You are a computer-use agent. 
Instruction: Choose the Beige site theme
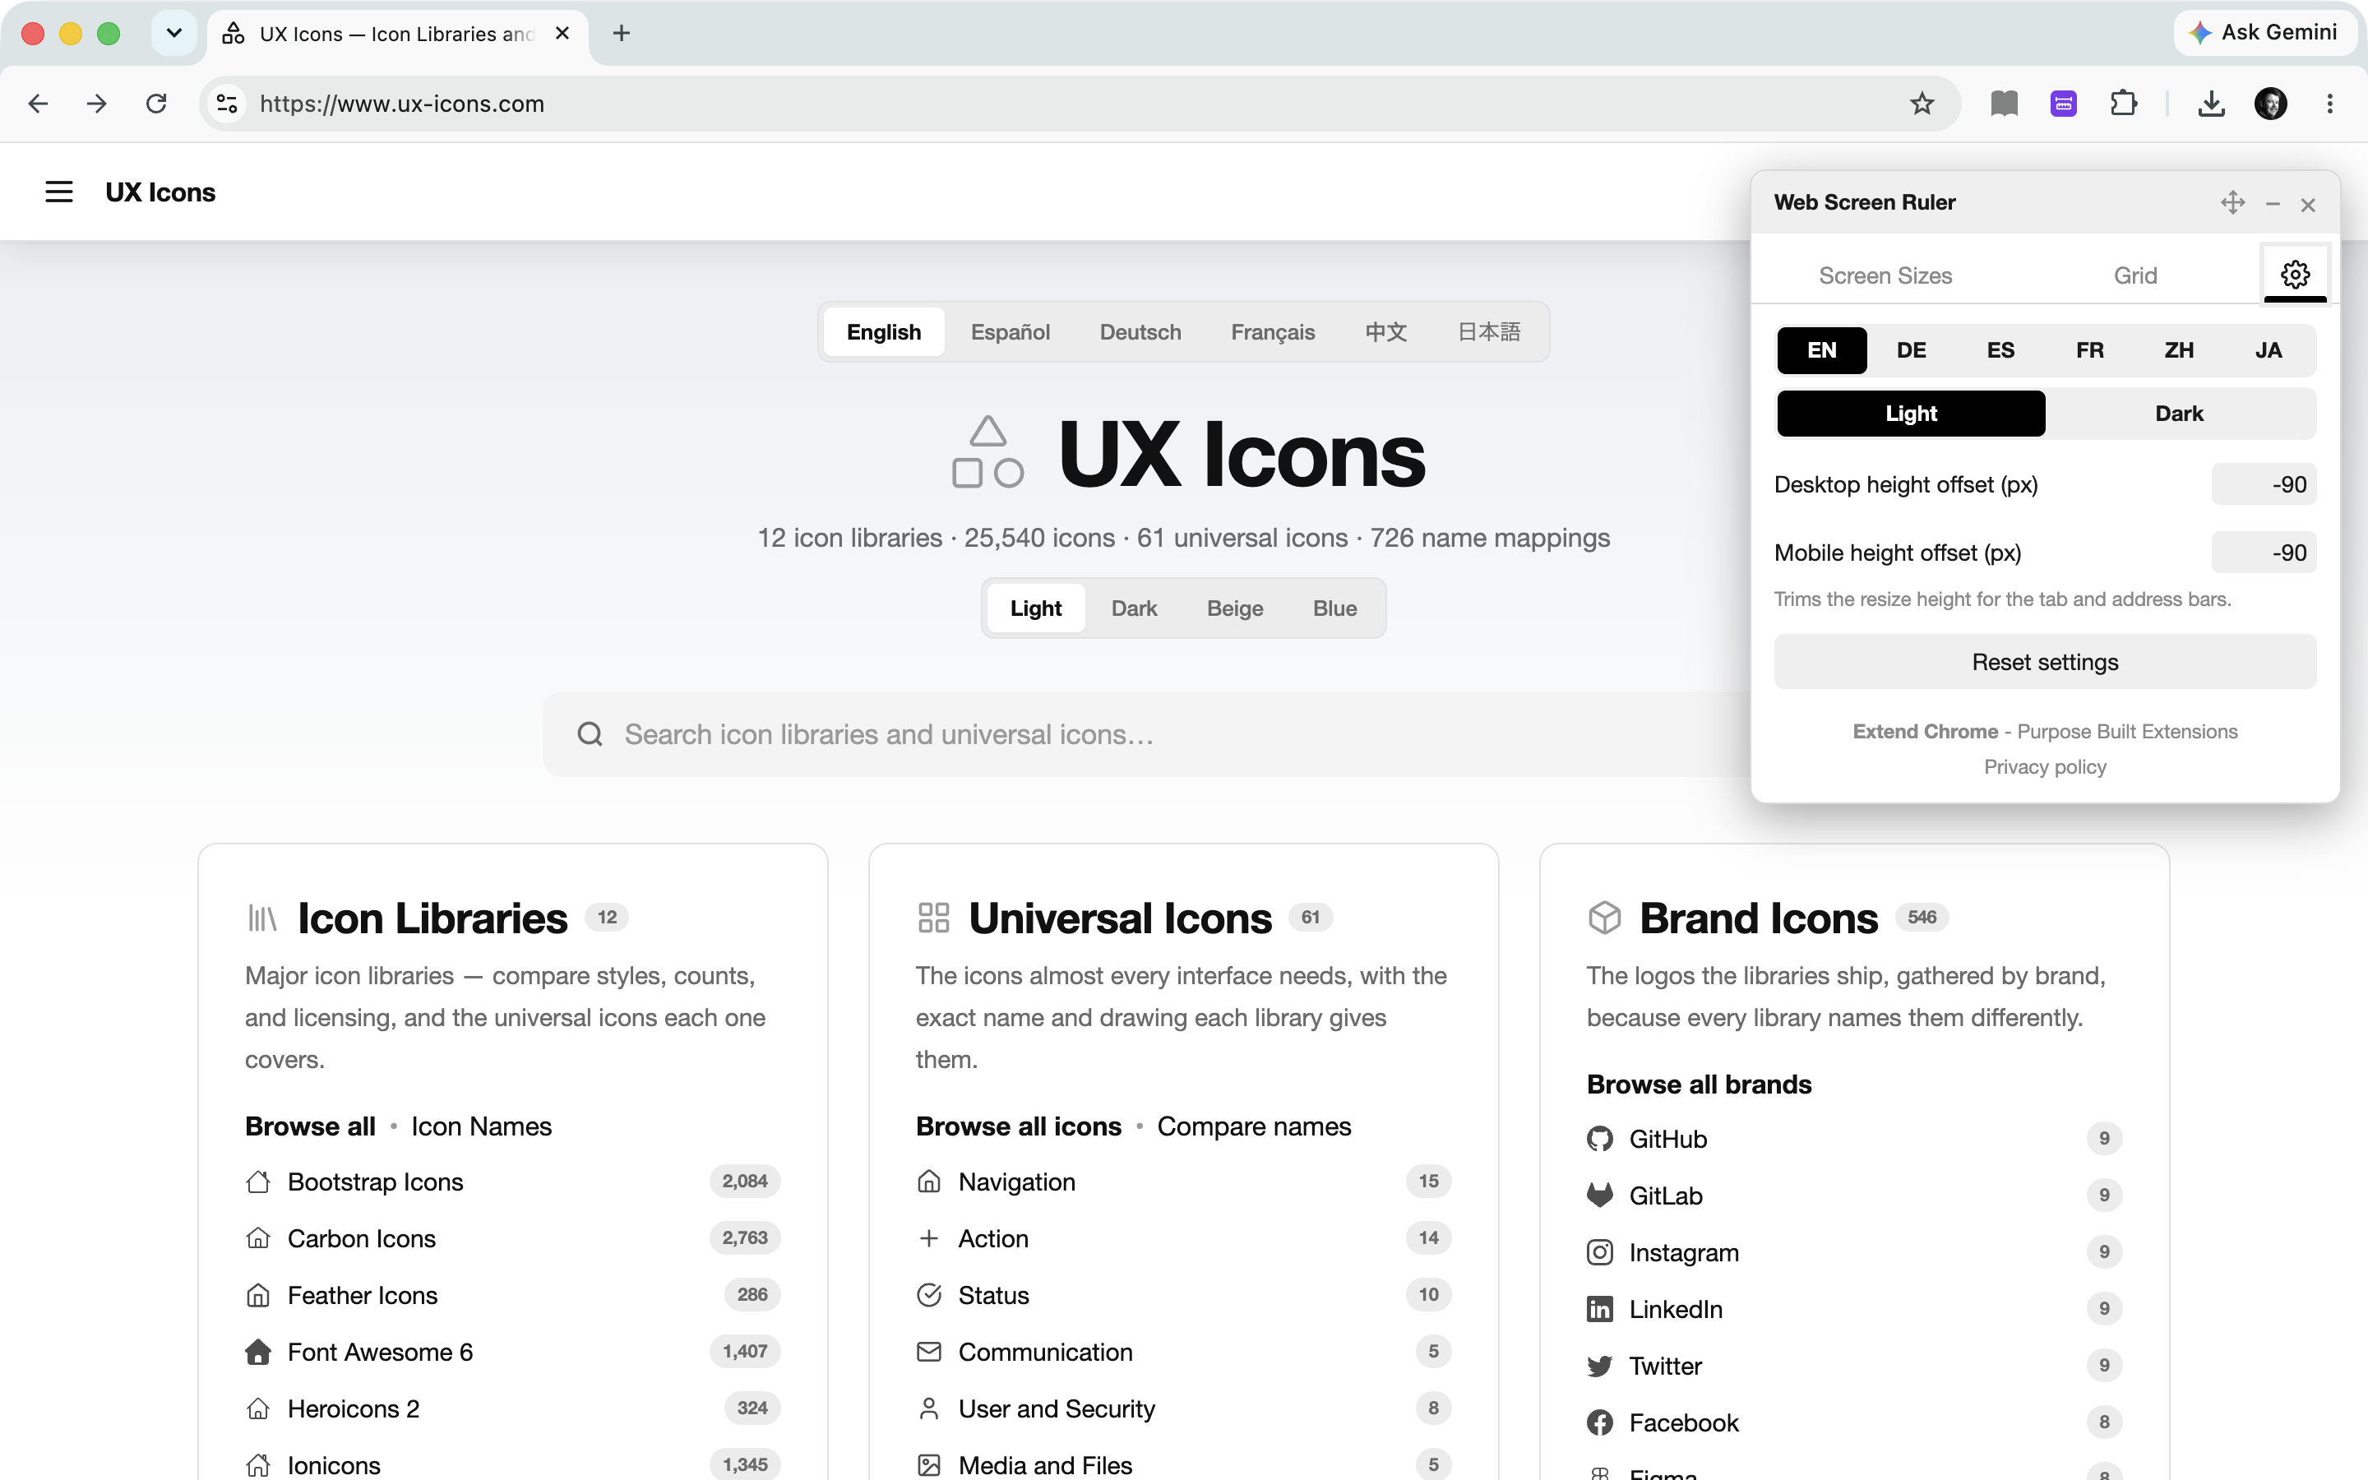[x=1235, y=608]
